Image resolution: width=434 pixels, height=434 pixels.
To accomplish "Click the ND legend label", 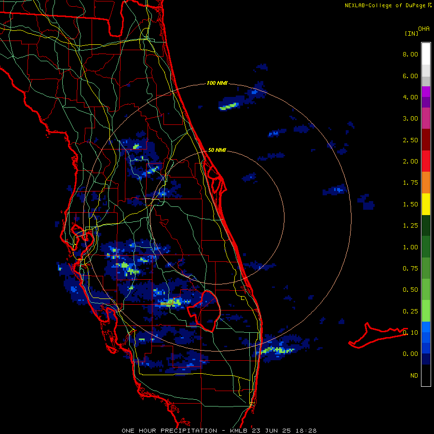I will [414, 376].
